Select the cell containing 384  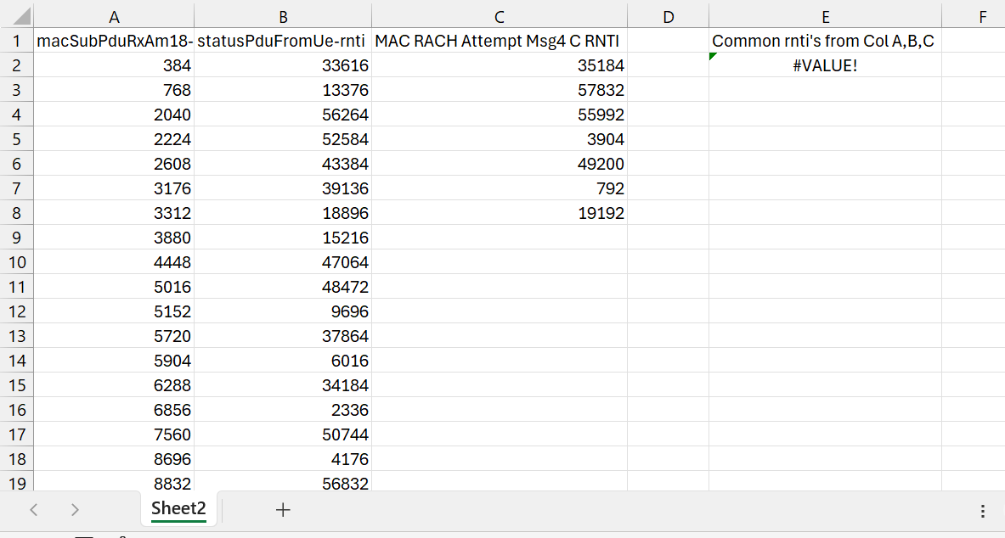(114, 64)
